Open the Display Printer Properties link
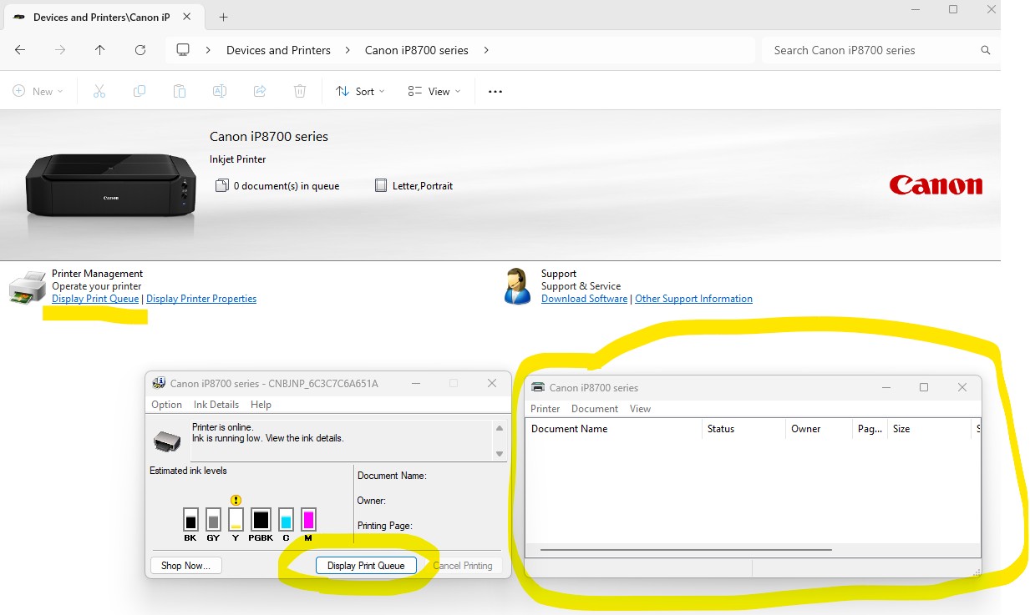Image resolution: width=1030 pixels, height=615 pixels. pyautogui.click(x=201, y=299)
